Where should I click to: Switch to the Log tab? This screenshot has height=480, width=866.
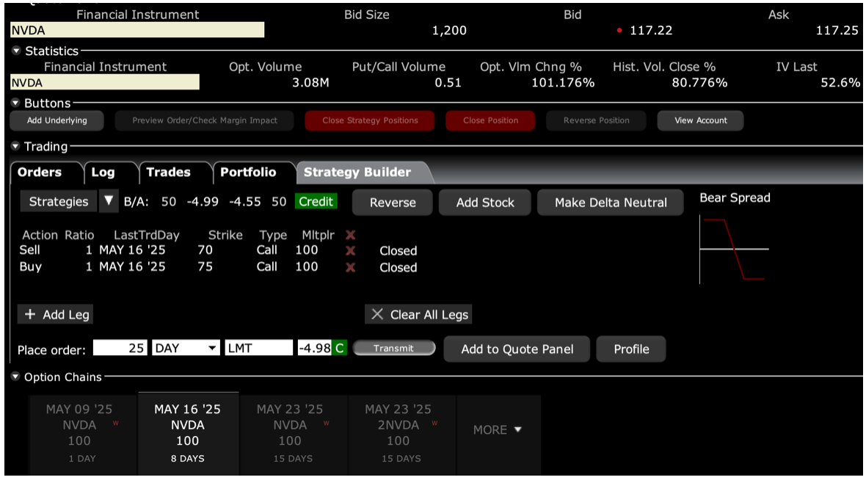pyautogui.click(x=103, y=172)
